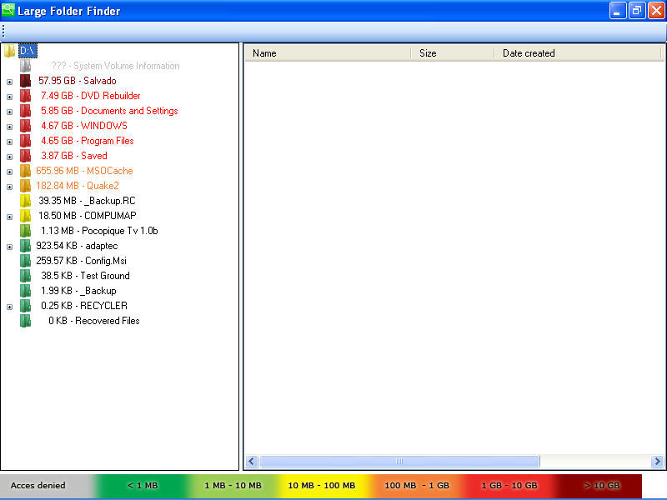Sort by the Name column header
667x500 pixels.
328,53
